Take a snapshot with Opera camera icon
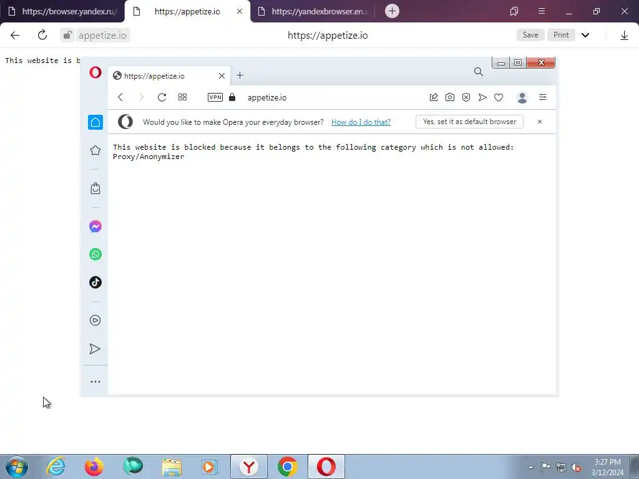 click(450, 97)
